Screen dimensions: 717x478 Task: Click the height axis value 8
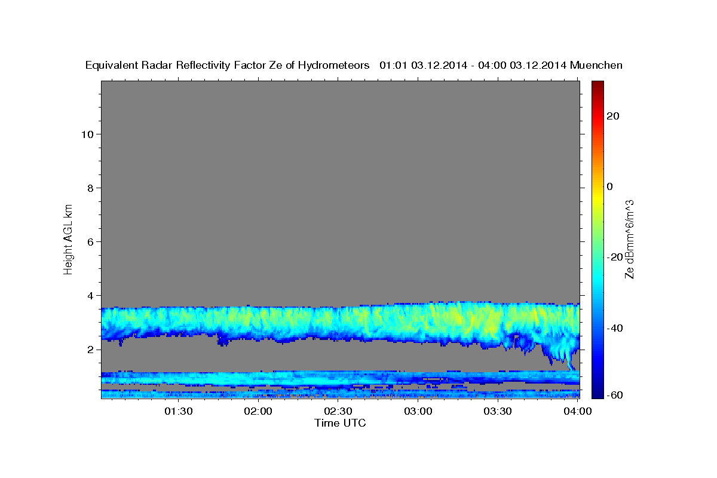90,188
